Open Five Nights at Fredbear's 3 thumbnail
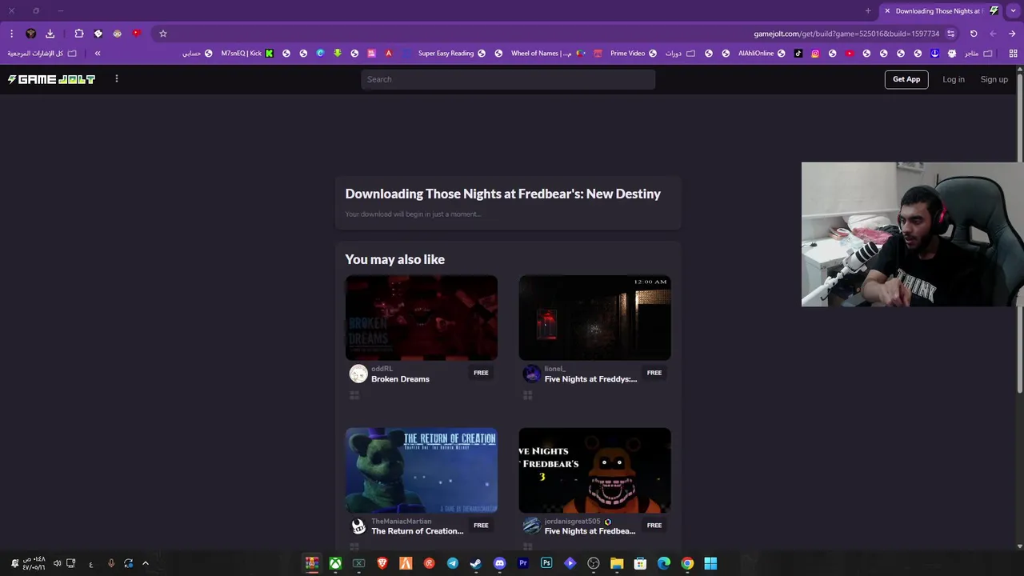The image size is (1024, 576). [595, 470]
